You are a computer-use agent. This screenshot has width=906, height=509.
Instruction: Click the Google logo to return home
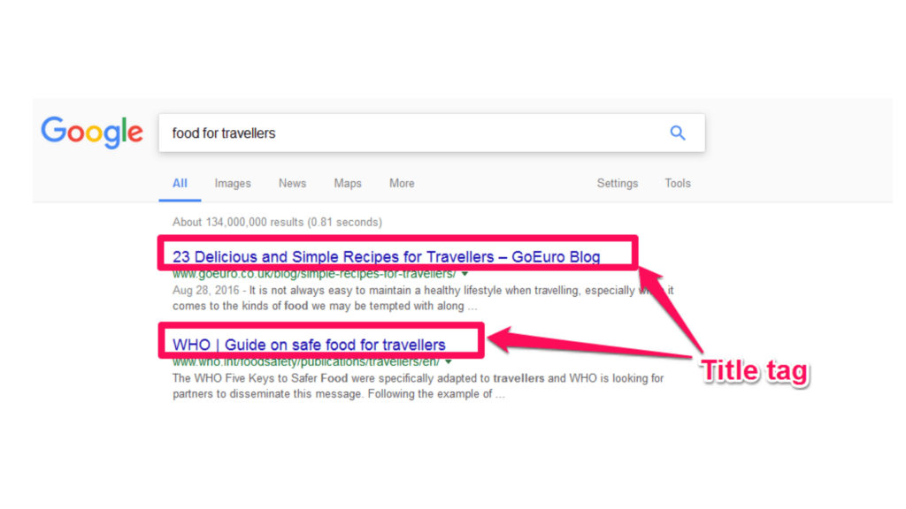tap(91, 132)
